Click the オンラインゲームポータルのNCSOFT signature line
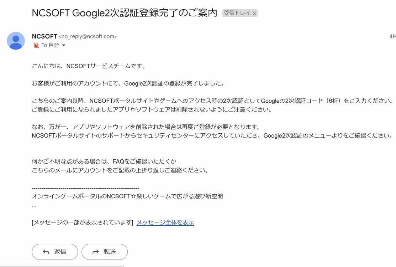 (127, 196)
